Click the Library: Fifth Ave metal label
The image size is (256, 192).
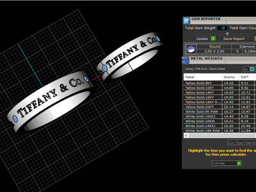click(x=205, y=69)
